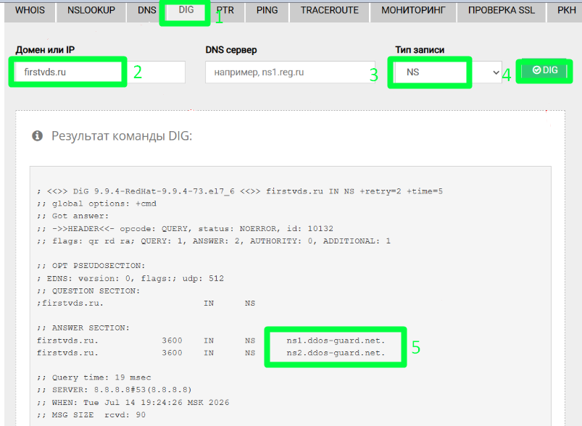Click the 'Got answer:' line
582x426 pixels.
(72, 216)
